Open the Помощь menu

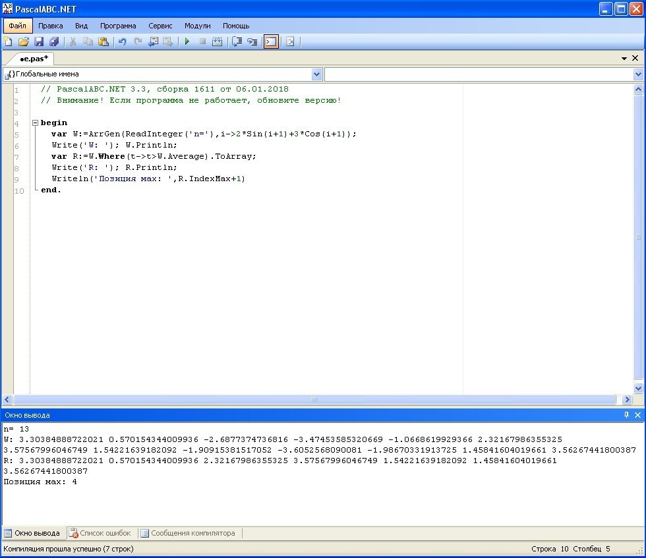[236, 26]
